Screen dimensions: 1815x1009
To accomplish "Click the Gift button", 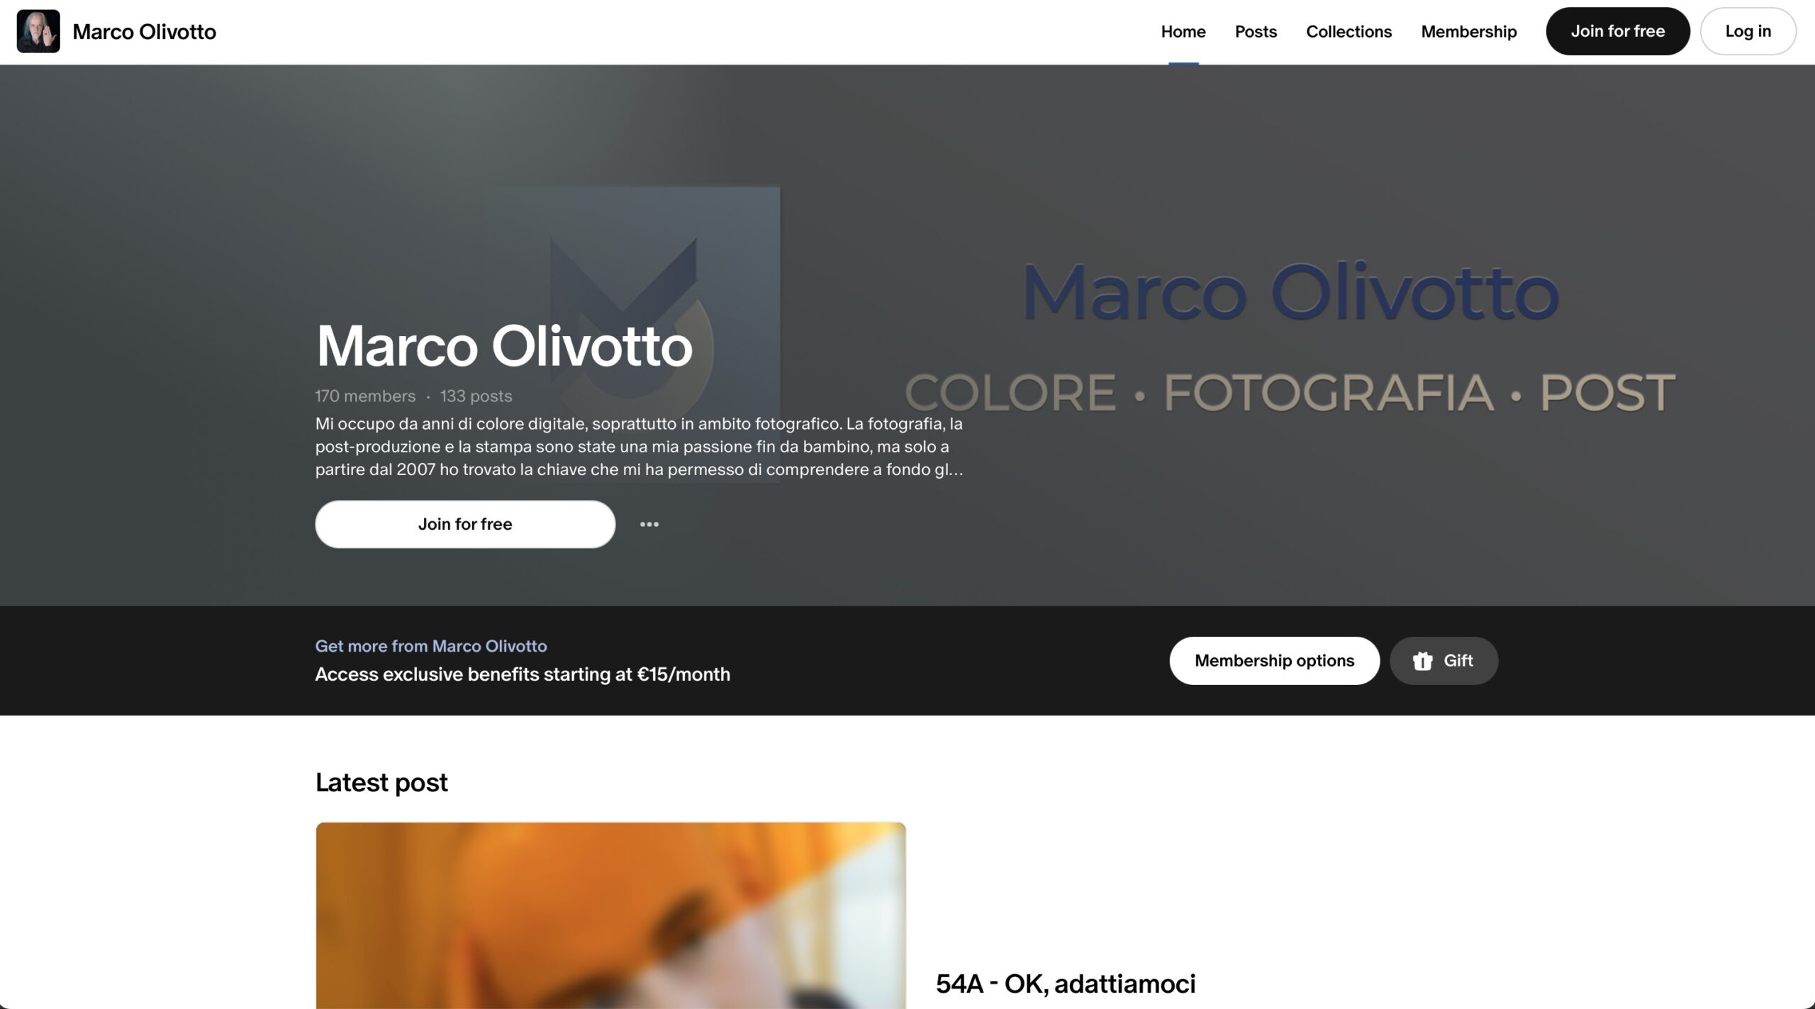I will click(x=1443, y=661).
